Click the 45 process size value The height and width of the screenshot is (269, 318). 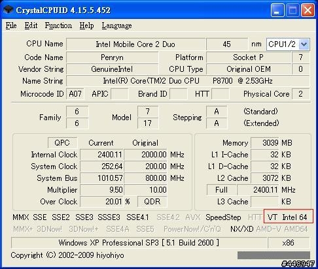point(227,44)
